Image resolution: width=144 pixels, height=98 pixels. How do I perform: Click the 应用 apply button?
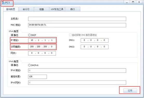(x=130, y=91)
